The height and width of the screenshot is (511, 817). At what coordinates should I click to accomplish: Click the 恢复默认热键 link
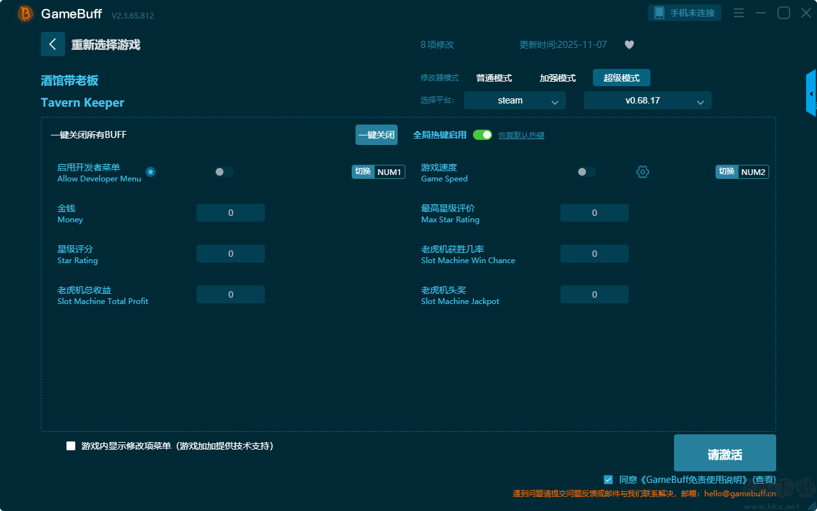point(521,135)
